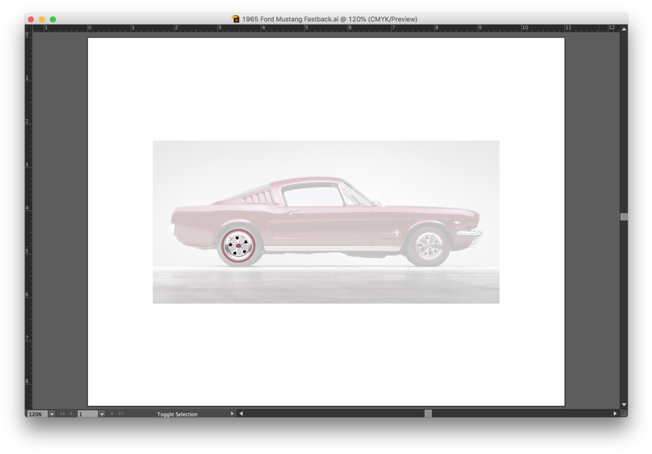Click the Last artboard navigation icon
This screenshot has height=454, width=652.
click(120, 414)
